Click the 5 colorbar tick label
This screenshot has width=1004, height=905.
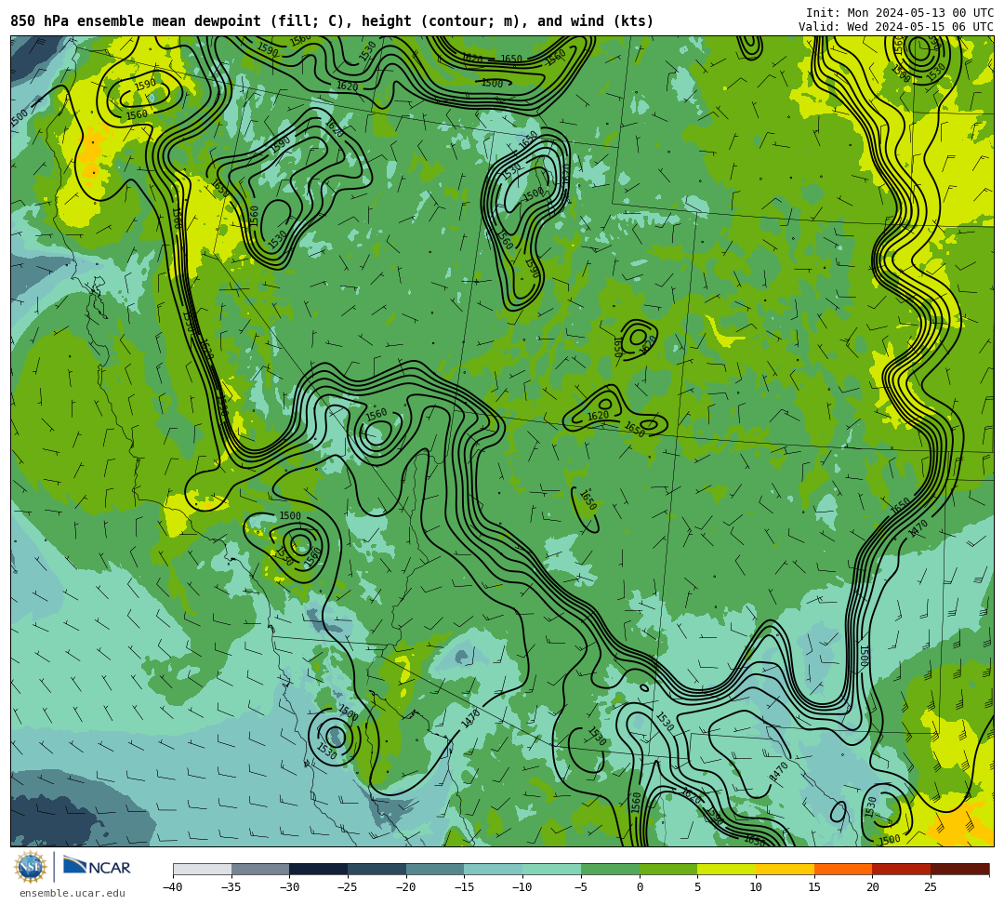pyautogui.click(x=698, y=887)
